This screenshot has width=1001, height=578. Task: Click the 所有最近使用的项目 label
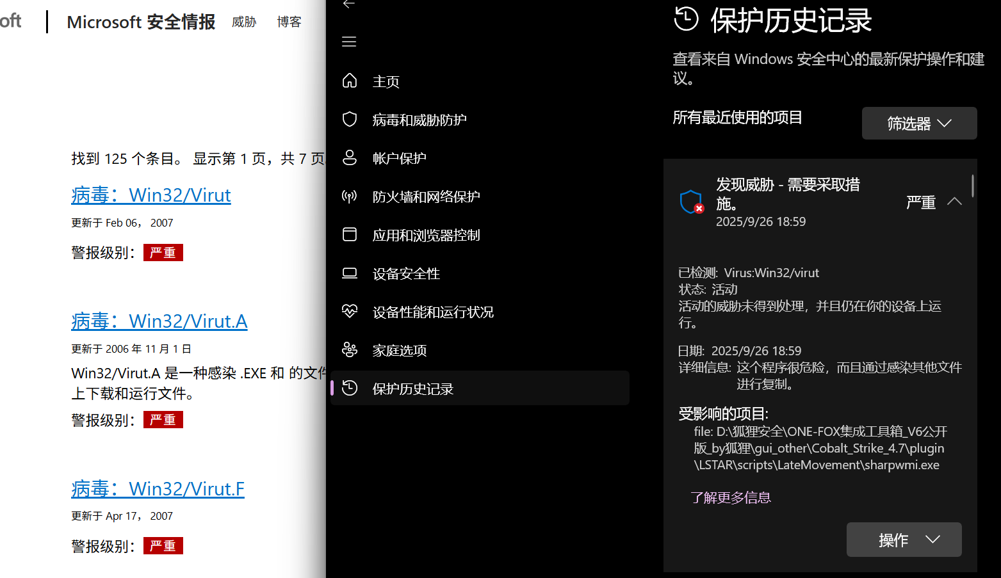click(x=737, y=118)
